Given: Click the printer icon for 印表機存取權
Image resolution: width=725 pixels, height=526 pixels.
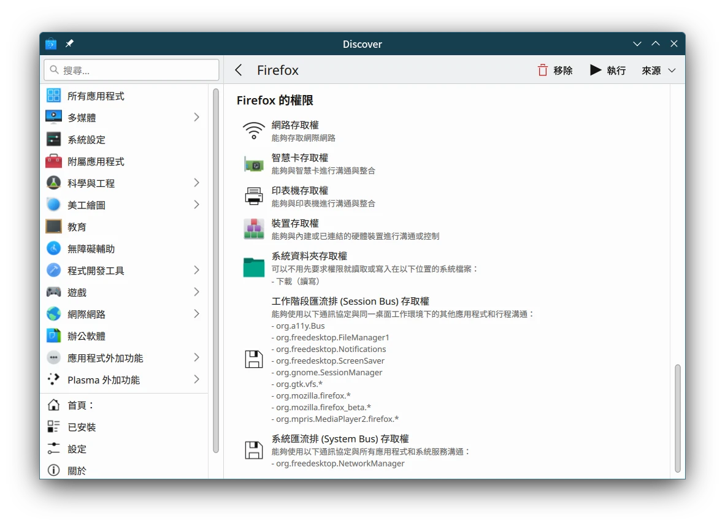Looking at the screenshot, I should (x=253, y=196).
